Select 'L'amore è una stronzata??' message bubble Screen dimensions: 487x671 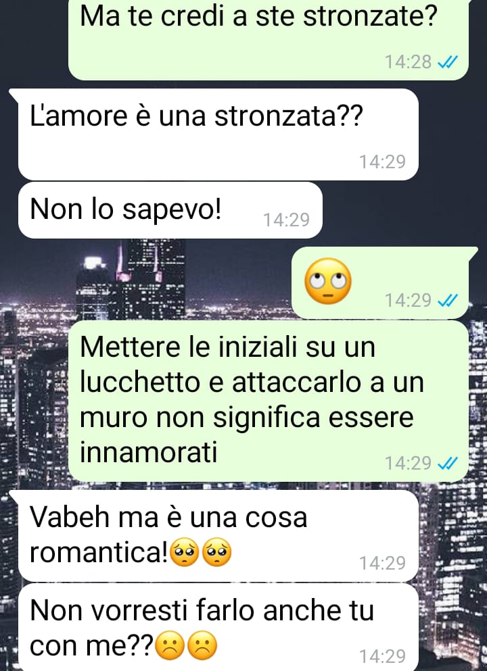click(x=218, y=134)
